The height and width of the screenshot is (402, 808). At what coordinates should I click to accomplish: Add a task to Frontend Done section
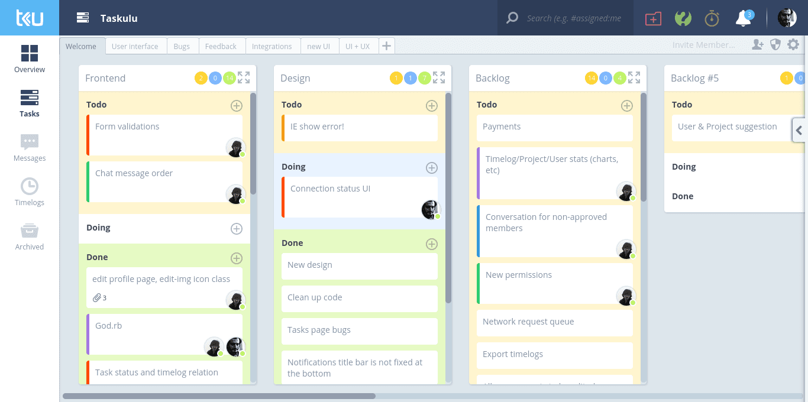pos(237,258)
